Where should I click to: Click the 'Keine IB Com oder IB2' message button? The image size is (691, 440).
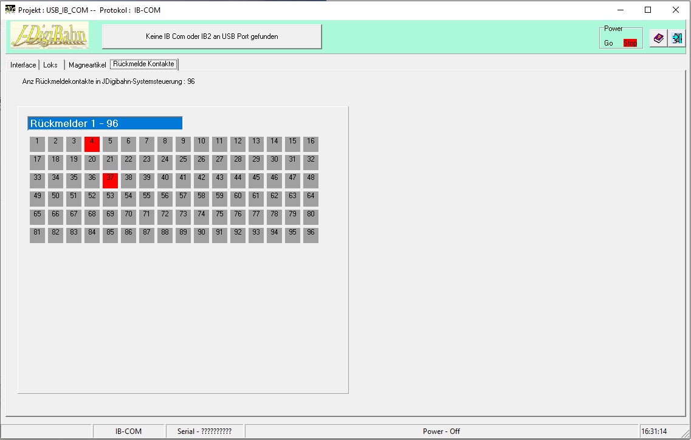(212, 36)
